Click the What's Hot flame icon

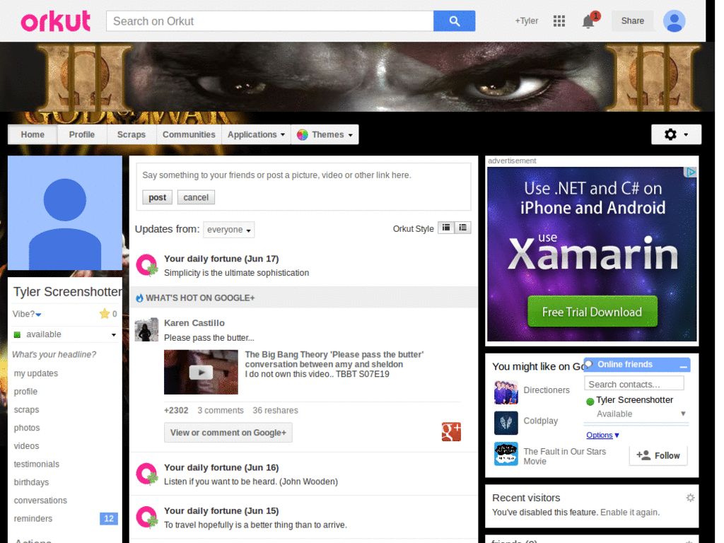[139, 298]
